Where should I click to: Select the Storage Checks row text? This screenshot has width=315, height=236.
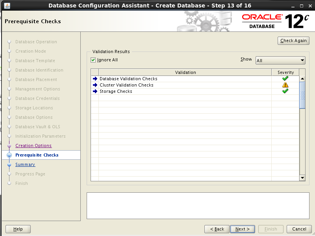[116, 91]
